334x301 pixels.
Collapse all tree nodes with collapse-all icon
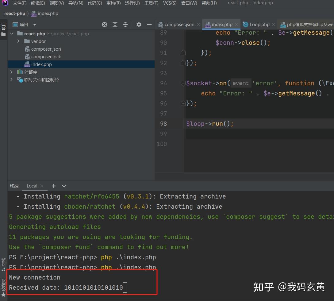[125, 24]
